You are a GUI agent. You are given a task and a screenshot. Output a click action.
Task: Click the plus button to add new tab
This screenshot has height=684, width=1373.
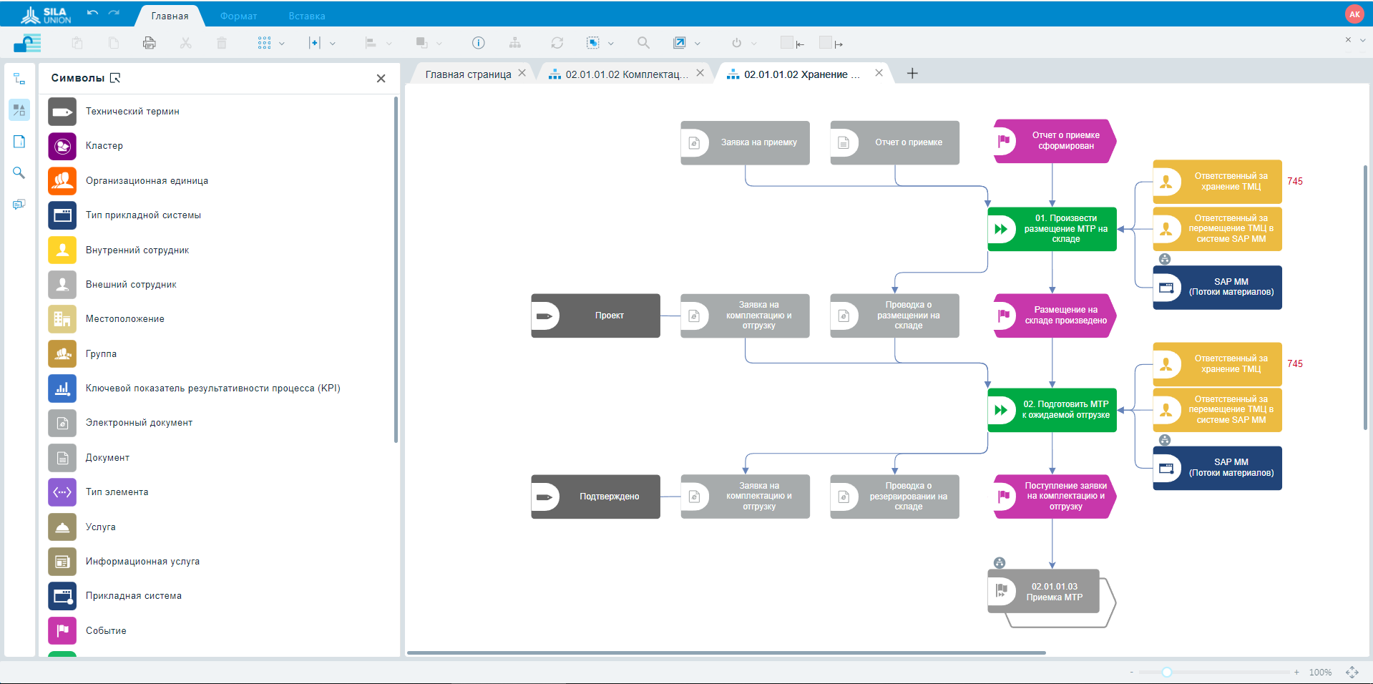pos(912,74)
